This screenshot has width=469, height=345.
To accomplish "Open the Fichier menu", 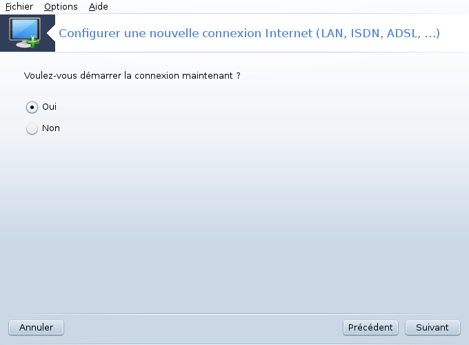I will pos(19,6).
